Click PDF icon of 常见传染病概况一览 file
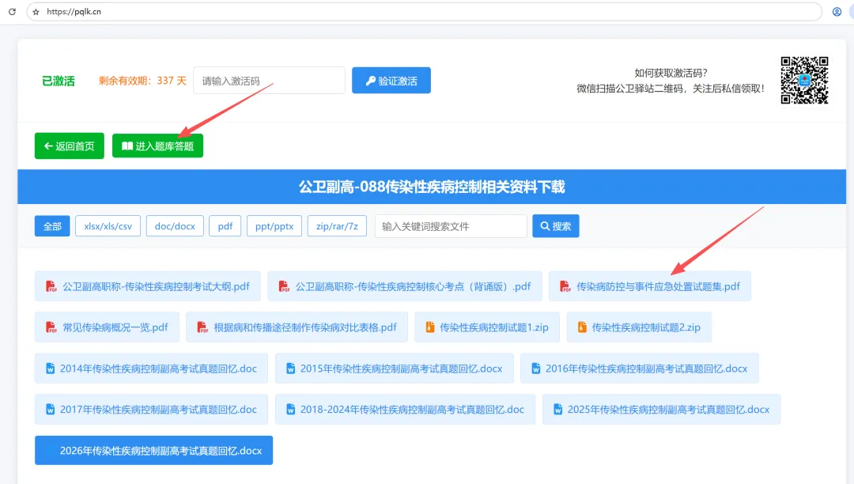This screenshot has width=854, height=484. click(x=51, y=327)
